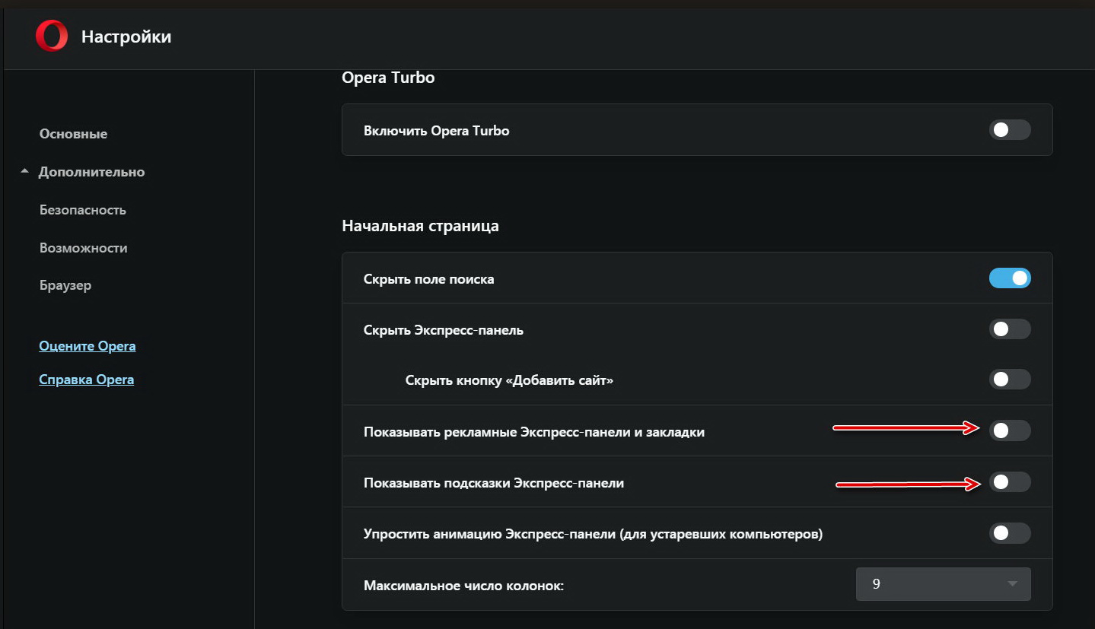Turn off 'Скрыть поле поиска' switch
This screenshot has width=1095, height=629.
[1010, 278]
